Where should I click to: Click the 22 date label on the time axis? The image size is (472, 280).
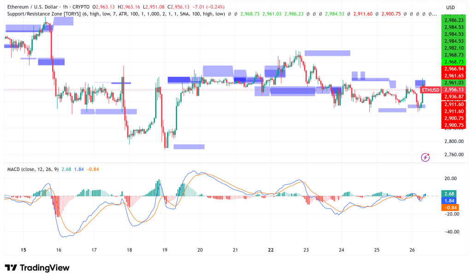click(x=271, y=249)
